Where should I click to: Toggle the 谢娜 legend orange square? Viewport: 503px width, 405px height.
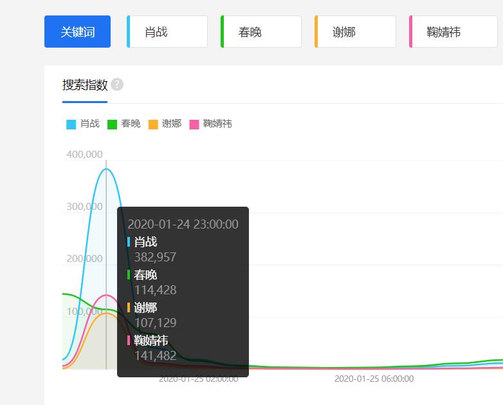(x=153, y=124)
